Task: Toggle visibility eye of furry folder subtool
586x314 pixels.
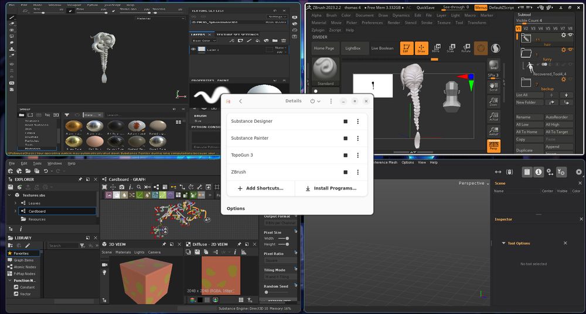Action: pos(570,50)
